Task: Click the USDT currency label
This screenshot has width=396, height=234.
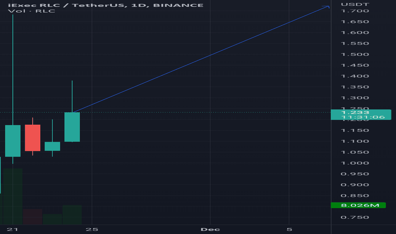Action: point(355,4)
